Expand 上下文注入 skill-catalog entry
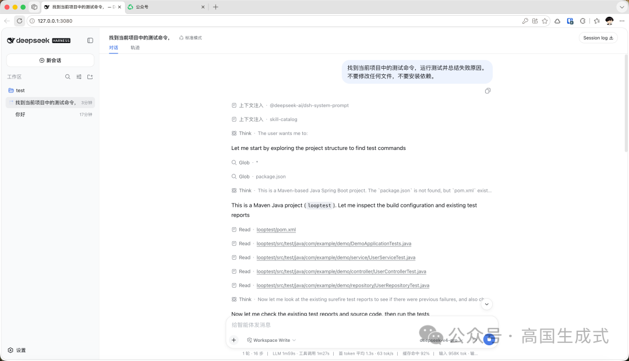Image resolution: width=629 pixels, height=361 pixels. (264, 119)
